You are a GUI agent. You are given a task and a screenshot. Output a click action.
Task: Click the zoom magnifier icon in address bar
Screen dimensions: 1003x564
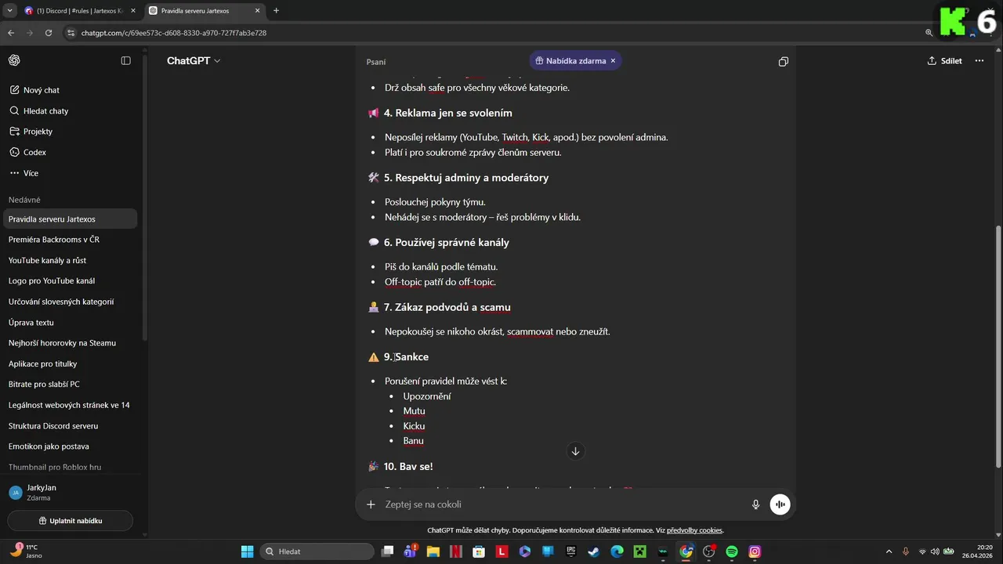pos(929,33)
